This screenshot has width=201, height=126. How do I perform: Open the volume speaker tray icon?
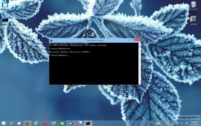182,123
